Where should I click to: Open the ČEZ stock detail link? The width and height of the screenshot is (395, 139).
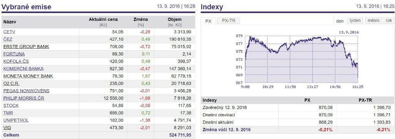coord(8,39)
